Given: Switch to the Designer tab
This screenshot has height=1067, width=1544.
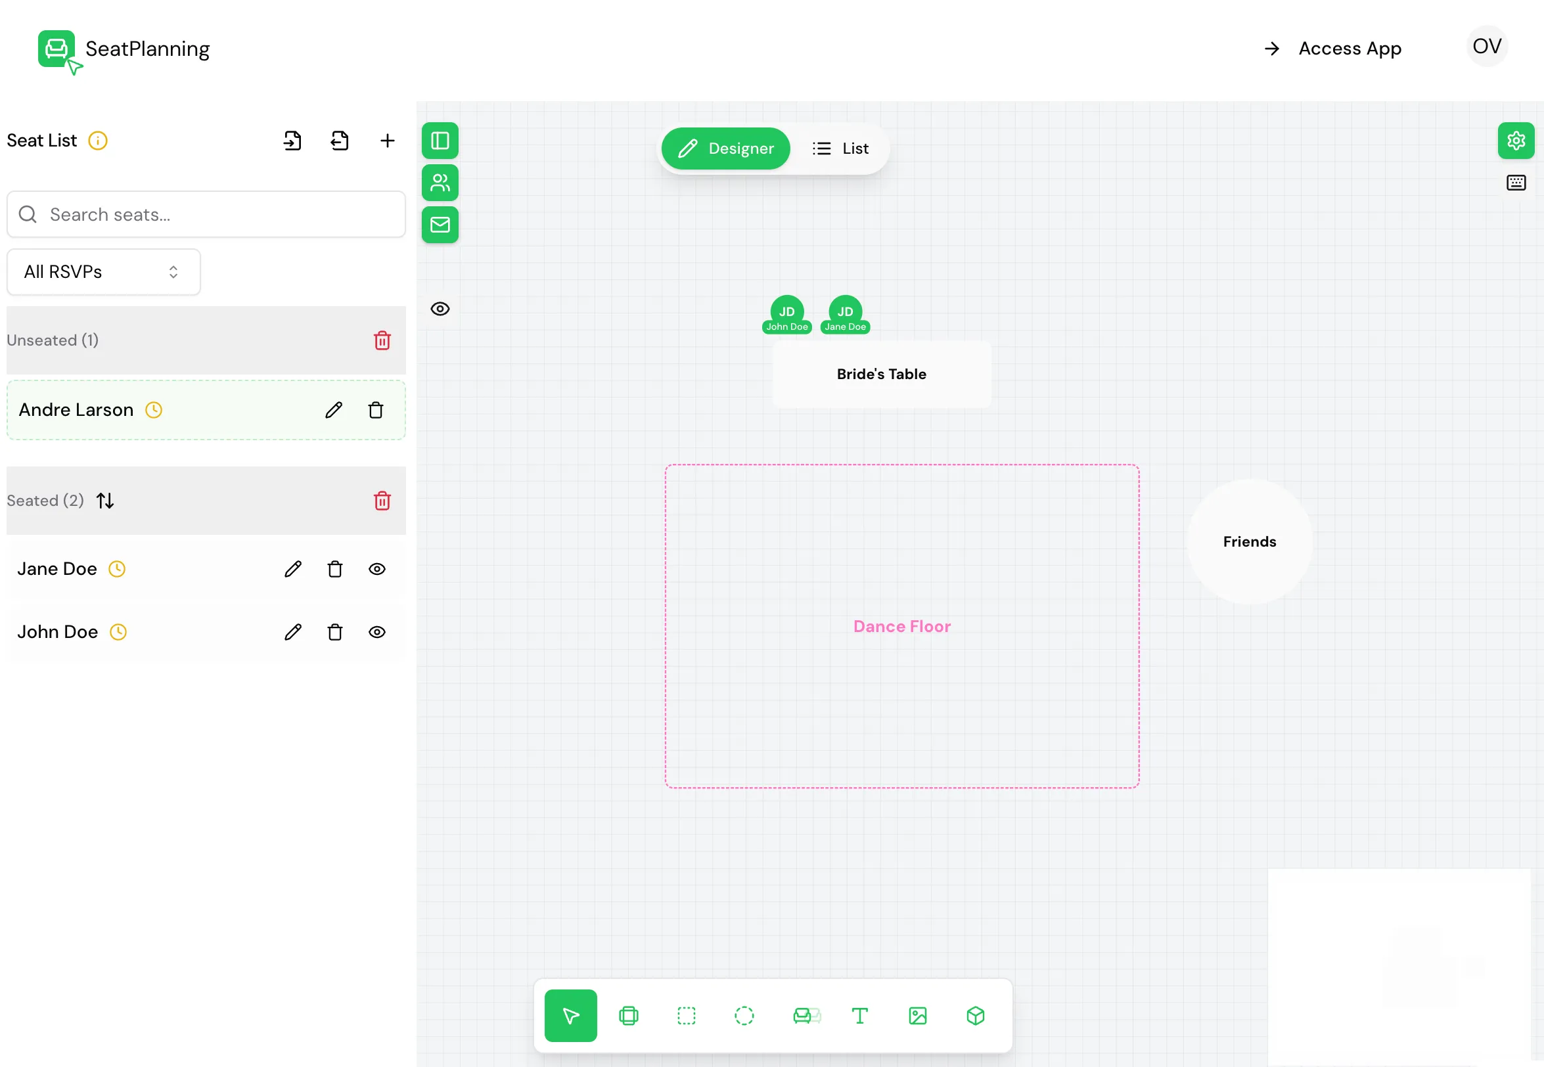Looking at the screenshot, I should (725, 148).
